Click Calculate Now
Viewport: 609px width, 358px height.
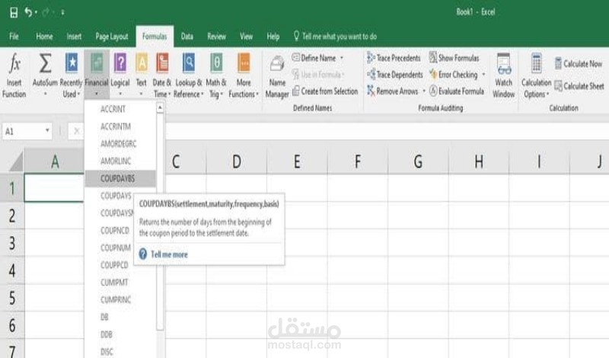pos(579,64)
